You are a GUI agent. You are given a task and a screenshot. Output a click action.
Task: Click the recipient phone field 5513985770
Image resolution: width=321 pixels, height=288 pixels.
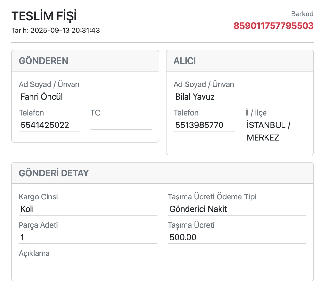pyautogui.click(x=204, y=125)
